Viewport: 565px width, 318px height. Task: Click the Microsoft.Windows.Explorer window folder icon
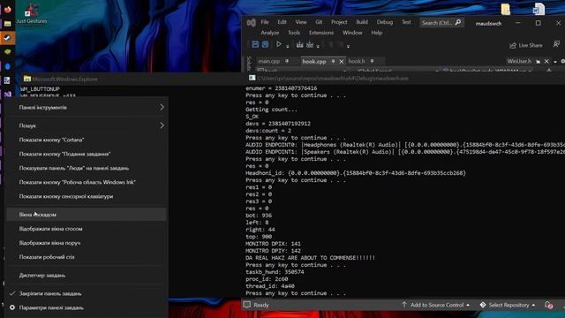click(x=27, y=79)
